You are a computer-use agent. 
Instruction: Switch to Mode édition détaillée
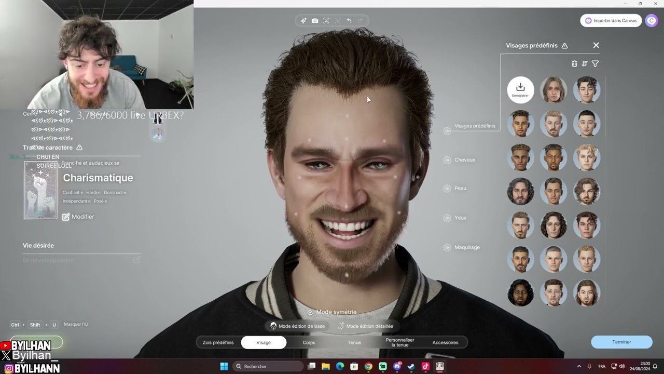pos(366,326)
